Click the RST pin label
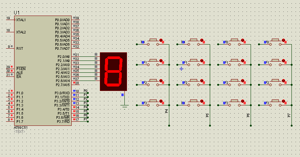 pos(20,49)
